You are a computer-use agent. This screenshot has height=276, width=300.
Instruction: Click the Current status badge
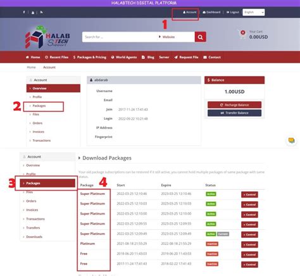pos(223,234)
